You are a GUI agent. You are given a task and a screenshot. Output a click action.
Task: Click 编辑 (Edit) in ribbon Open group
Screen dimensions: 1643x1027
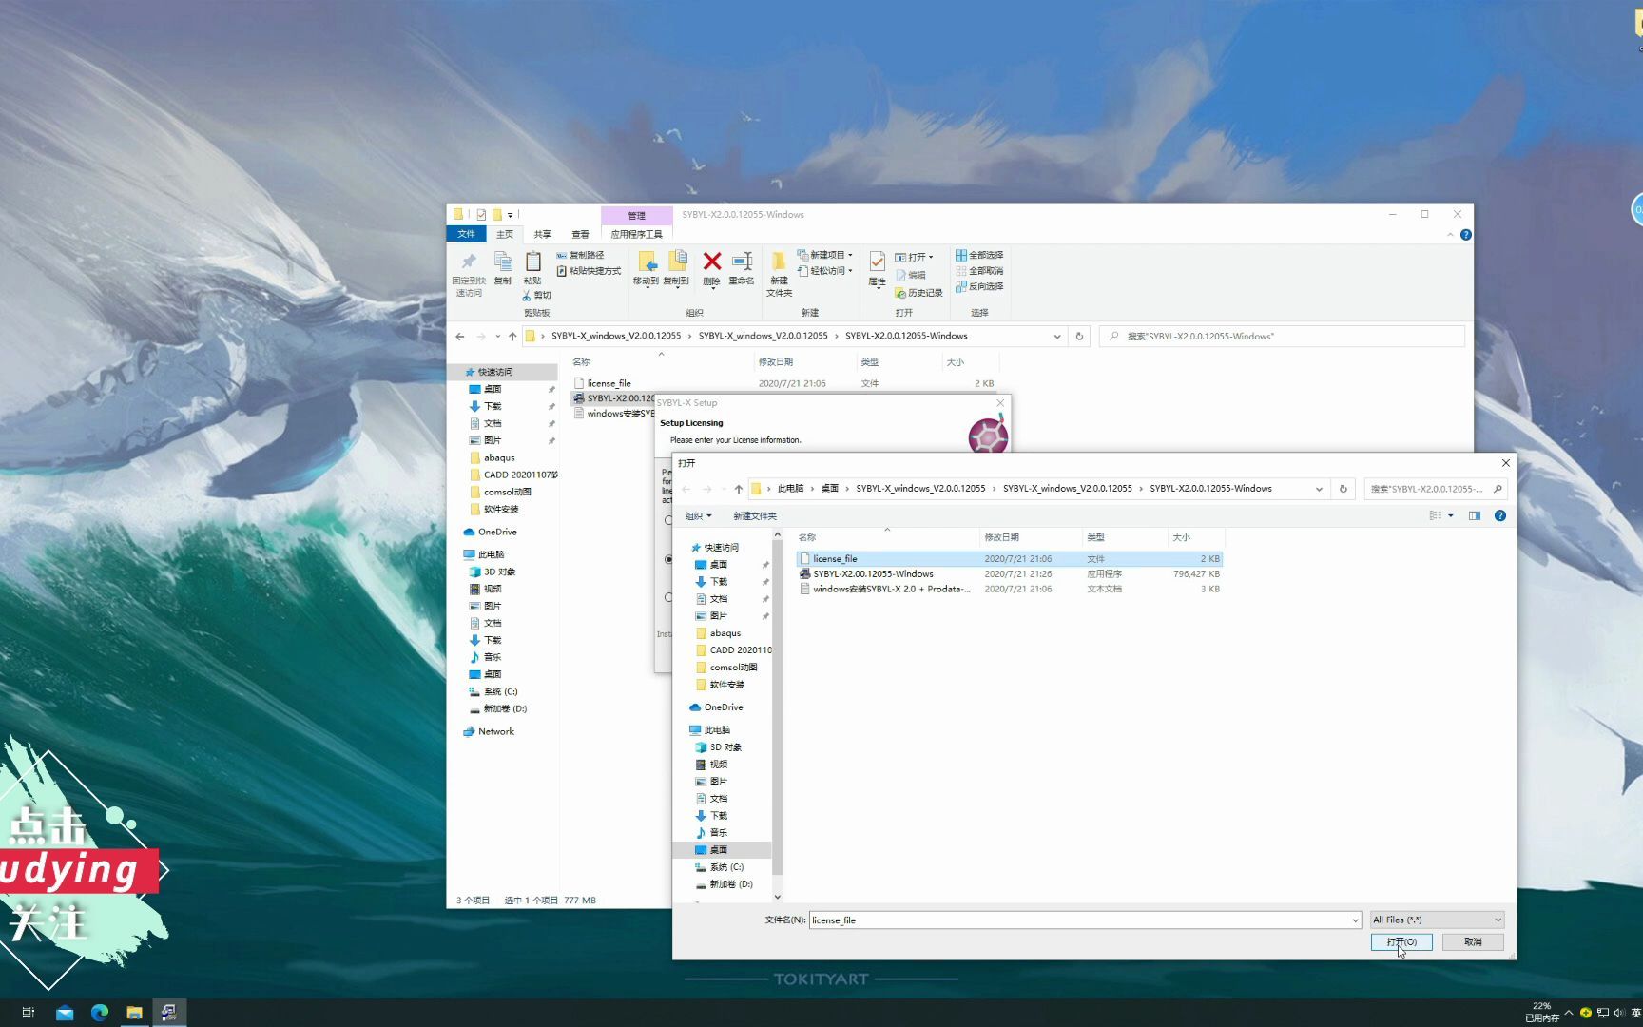pos(910,275)
